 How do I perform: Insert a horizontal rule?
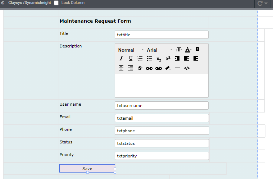click(177, 68)
